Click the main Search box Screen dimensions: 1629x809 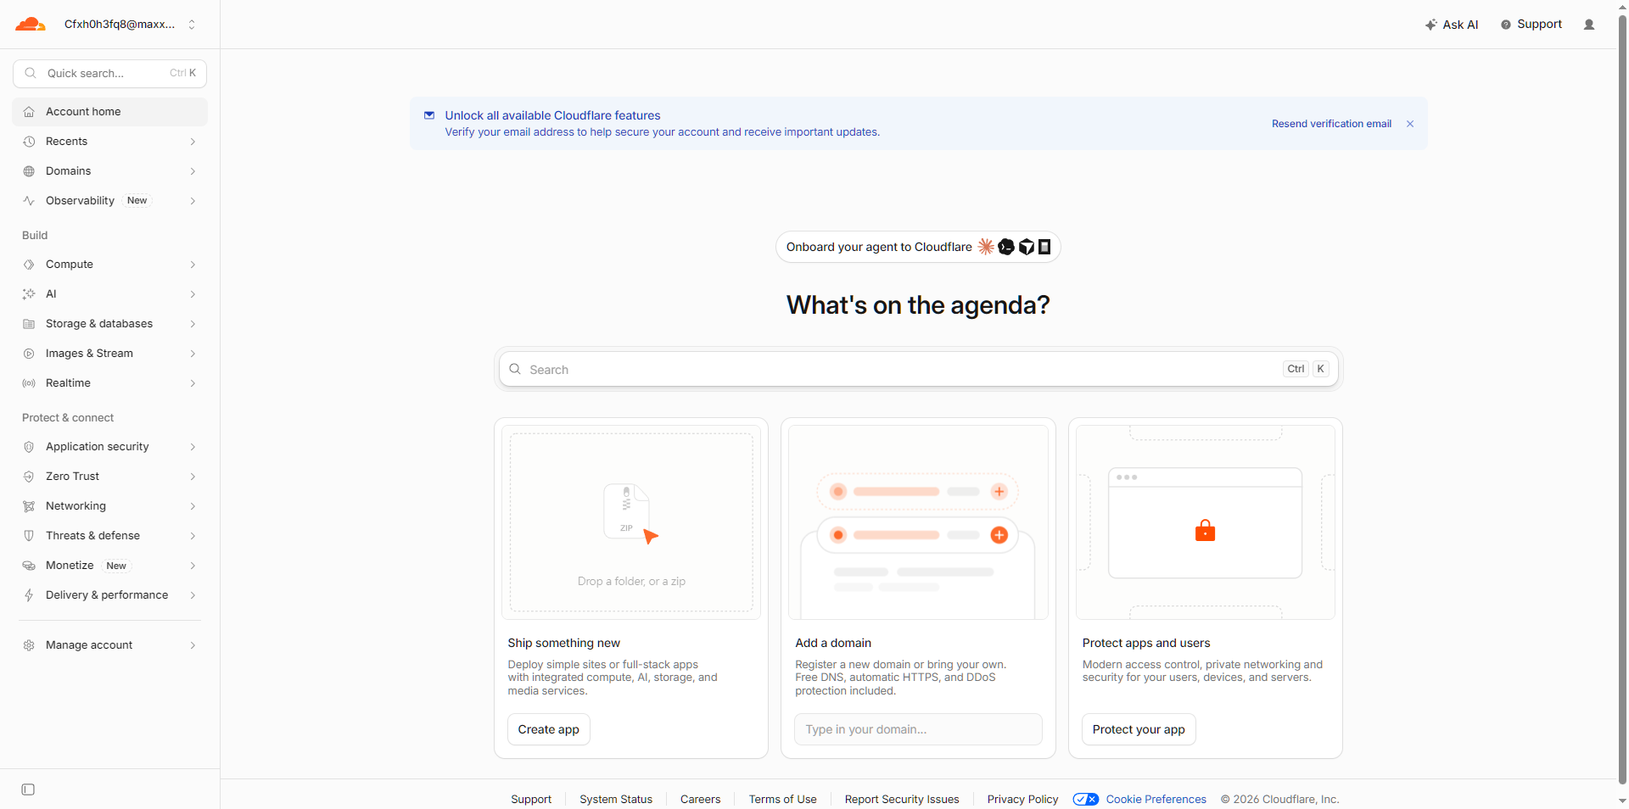tap(918, 369)
